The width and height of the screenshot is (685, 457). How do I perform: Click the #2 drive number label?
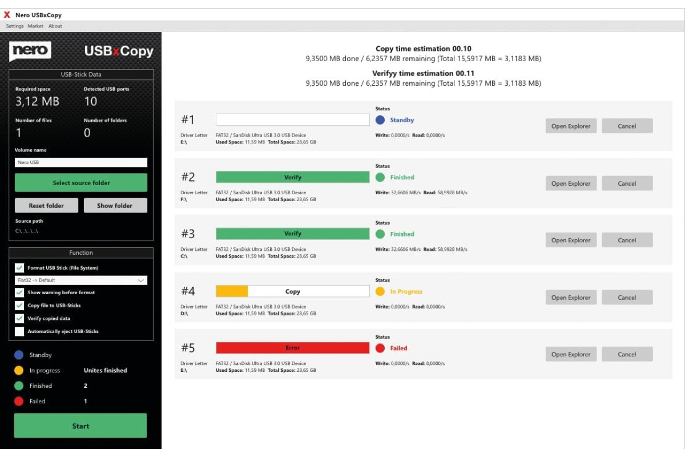(188, 177)
